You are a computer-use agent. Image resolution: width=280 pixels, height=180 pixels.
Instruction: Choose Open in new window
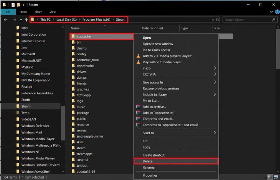[176, 44]
